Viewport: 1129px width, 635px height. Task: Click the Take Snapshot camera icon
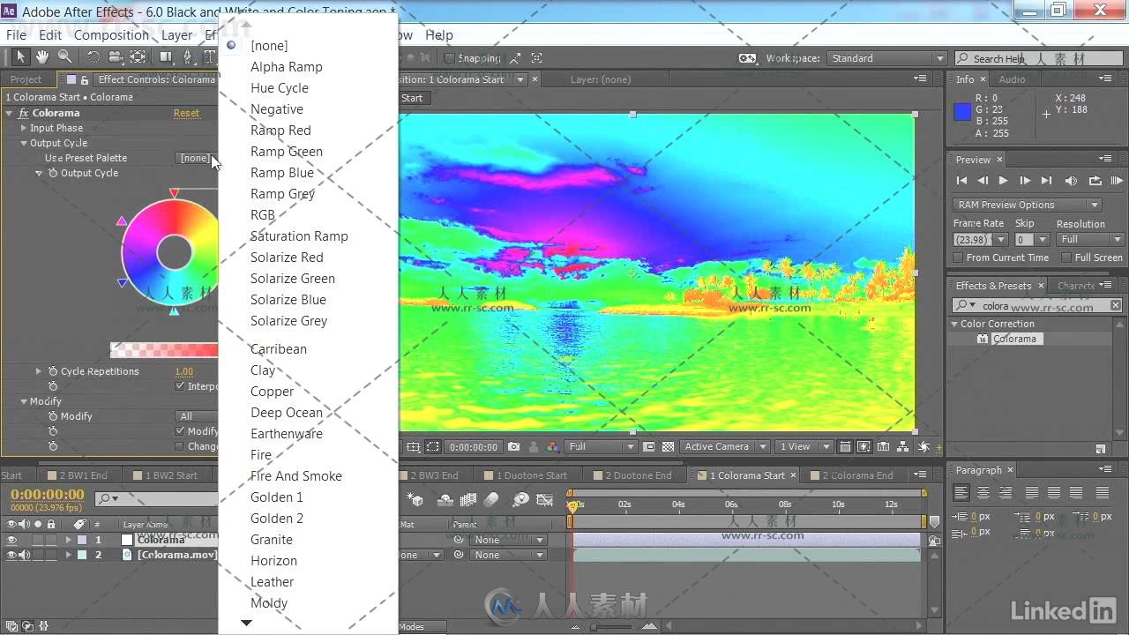514,446
